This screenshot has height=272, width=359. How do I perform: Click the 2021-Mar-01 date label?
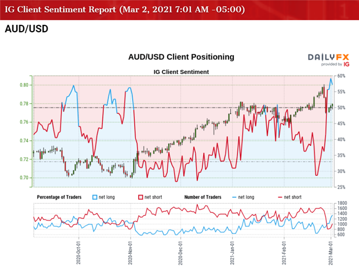330,253
